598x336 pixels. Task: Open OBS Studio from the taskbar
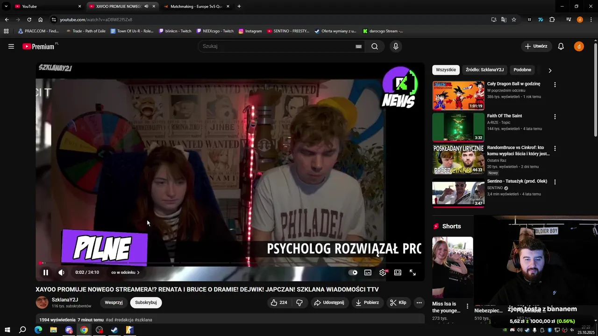click(x=99, y=330)
